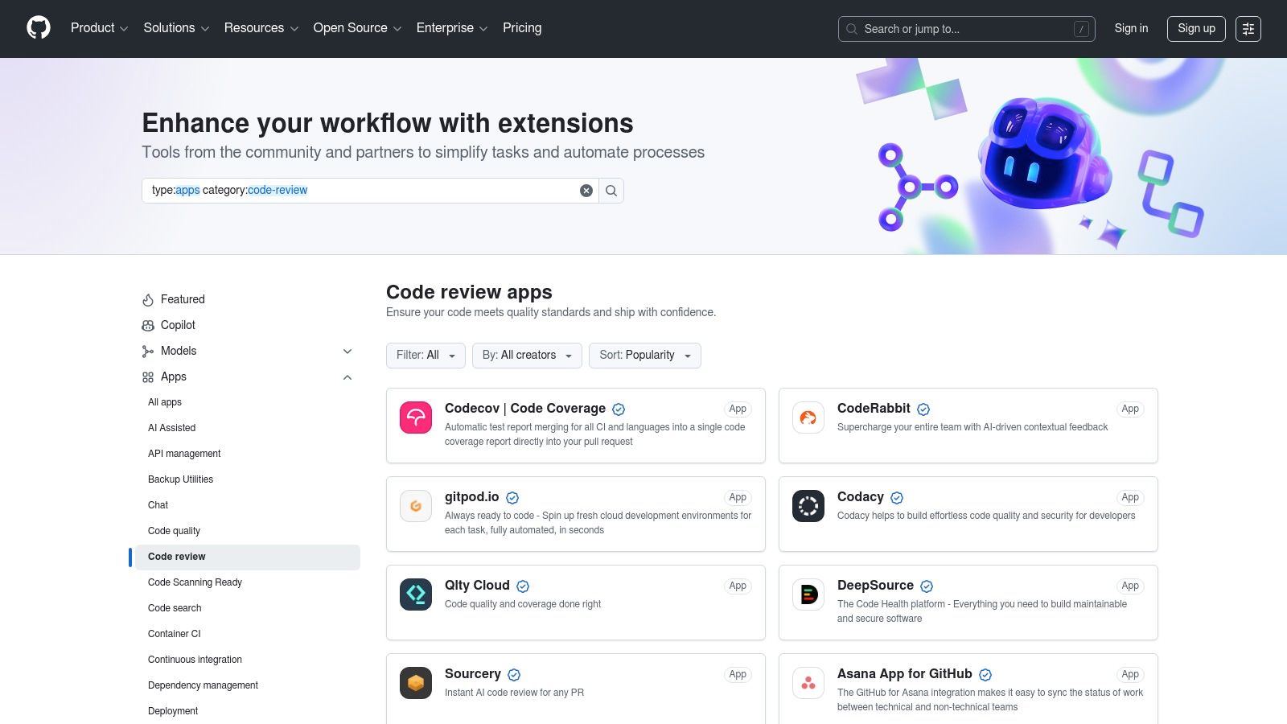This screenshot has height=724, width=1287.
Task: Select the Backup Utilities category
Action: click(x=248, y=479)
